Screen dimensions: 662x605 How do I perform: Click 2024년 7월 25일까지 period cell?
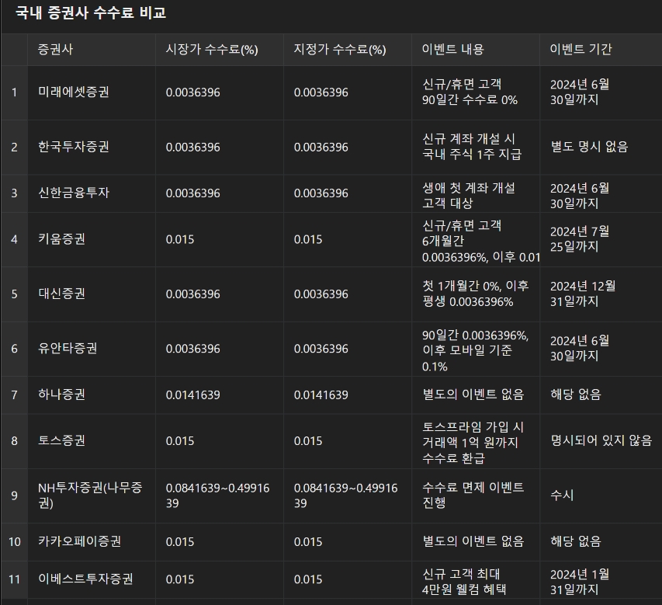601,239
